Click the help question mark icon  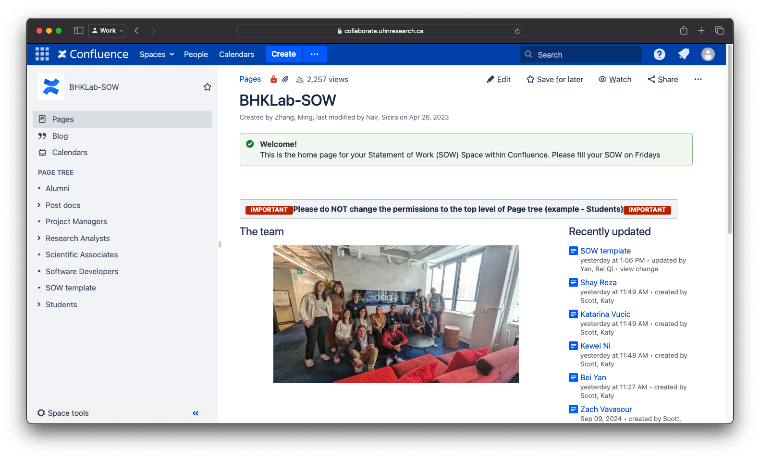pyautogui.click(x=659, y=54)
